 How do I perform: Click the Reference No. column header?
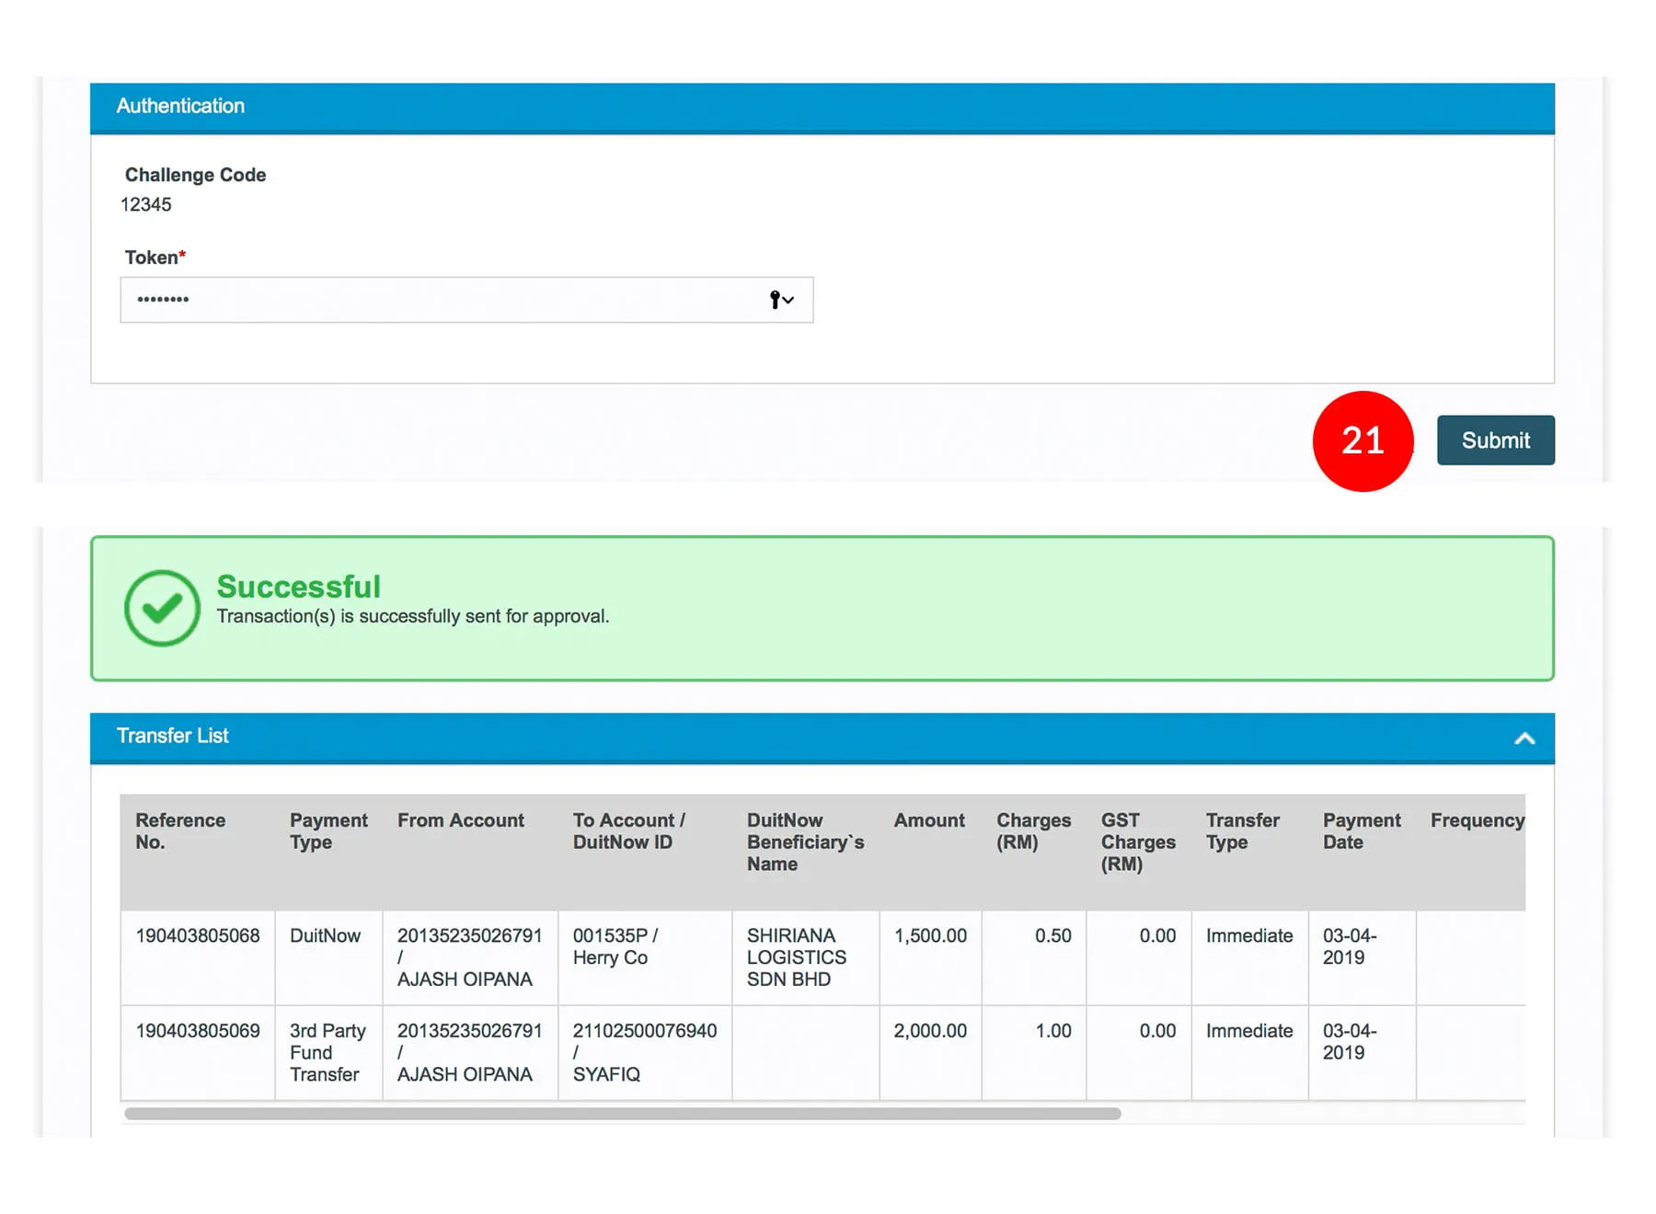click(x=180, y=831)
